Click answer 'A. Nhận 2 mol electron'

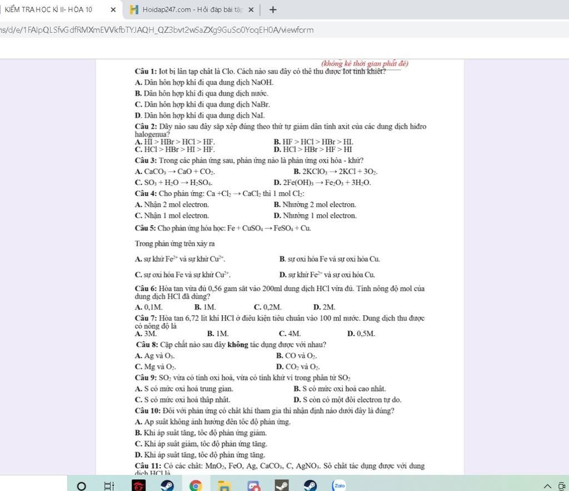pyautogui.click(x=172, y=204)
